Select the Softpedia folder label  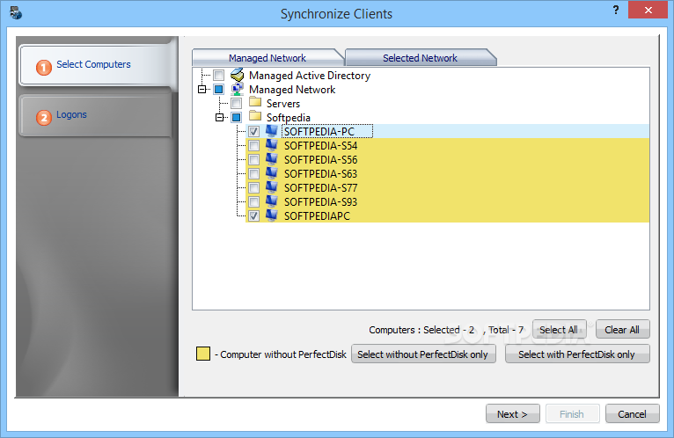pos(289,118)
